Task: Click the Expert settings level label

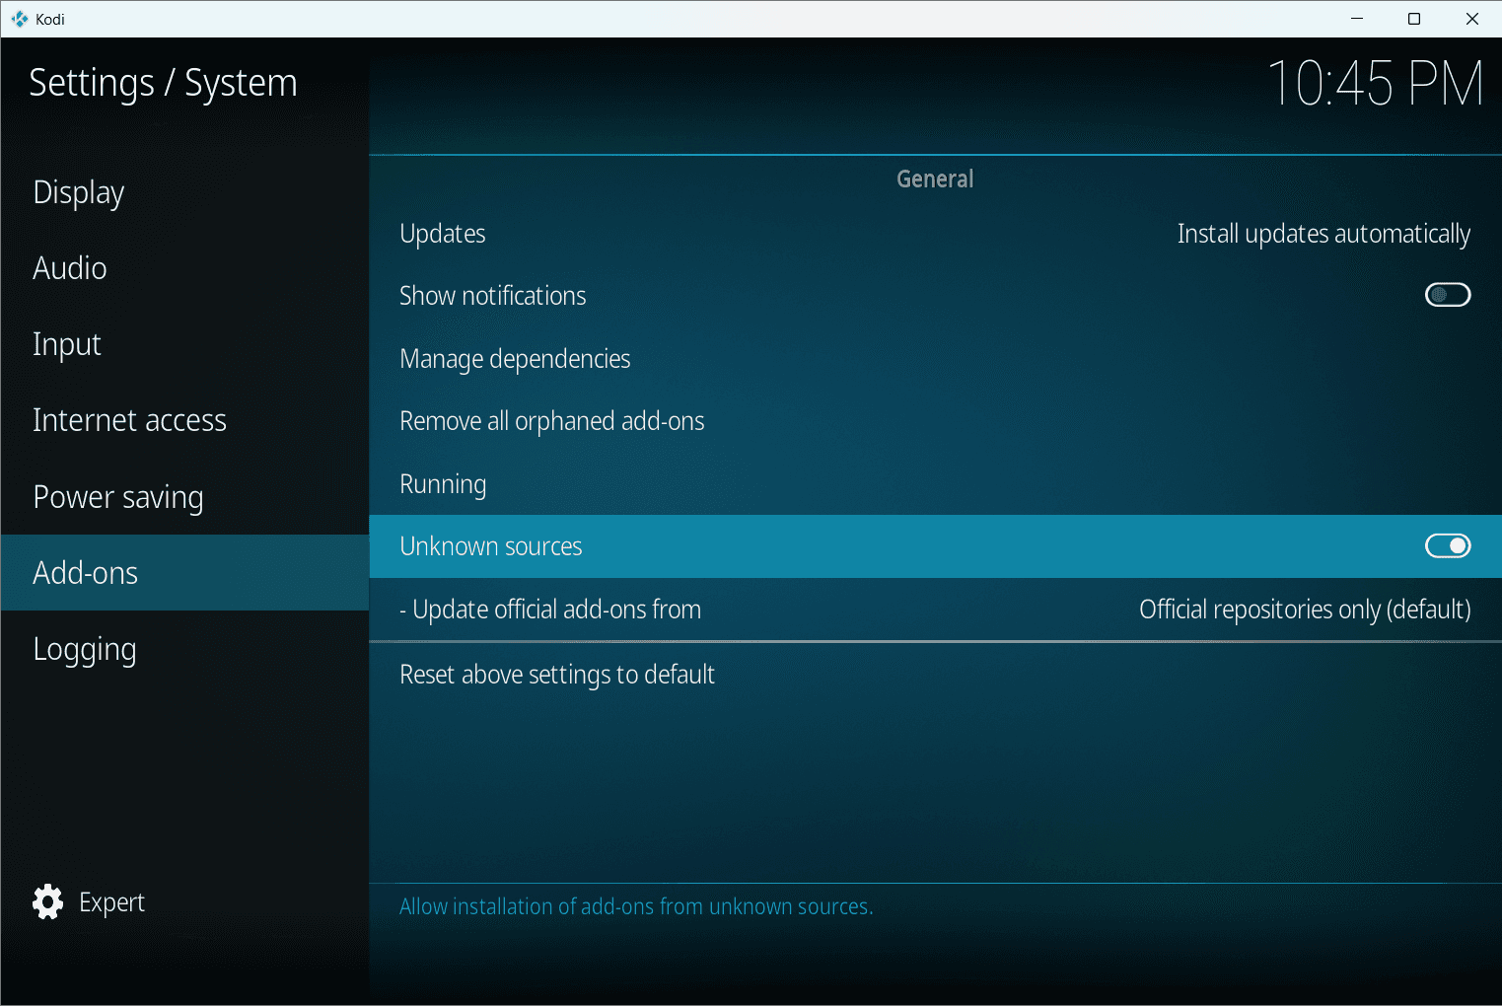Action: click(x=111, y=902)
